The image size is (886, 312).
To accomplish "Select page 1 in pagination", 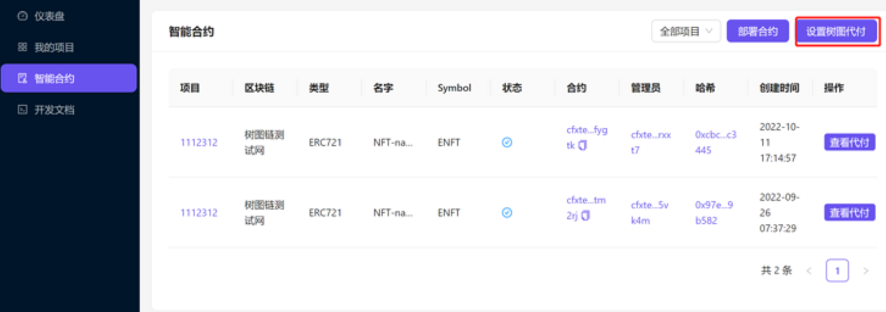I will click(837, 271).
